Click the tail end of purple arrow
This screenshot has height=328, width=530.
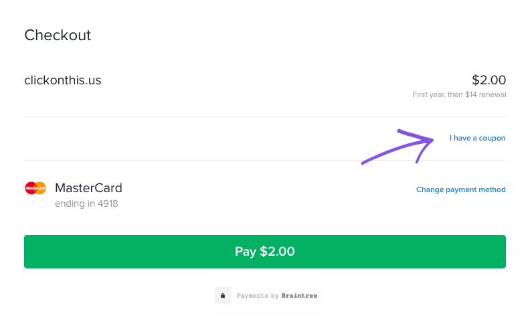pos(363,163)
